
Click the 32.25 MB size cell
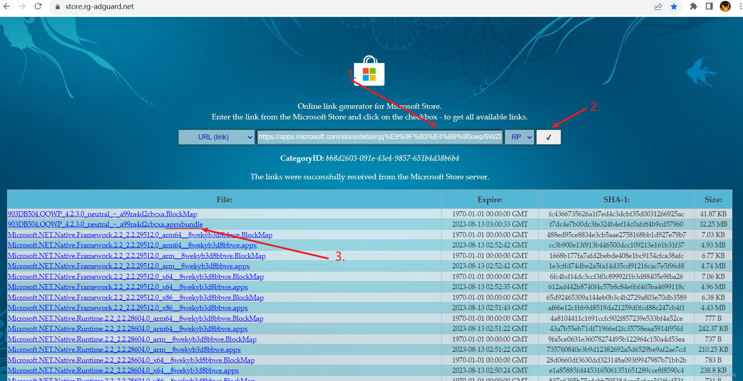(x=713, y=224)
